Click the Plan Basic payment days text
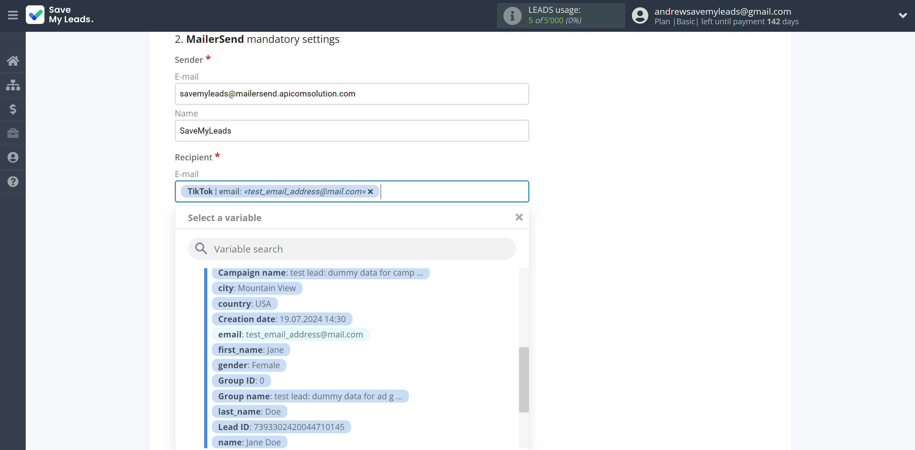 click(x=726, y=21)
